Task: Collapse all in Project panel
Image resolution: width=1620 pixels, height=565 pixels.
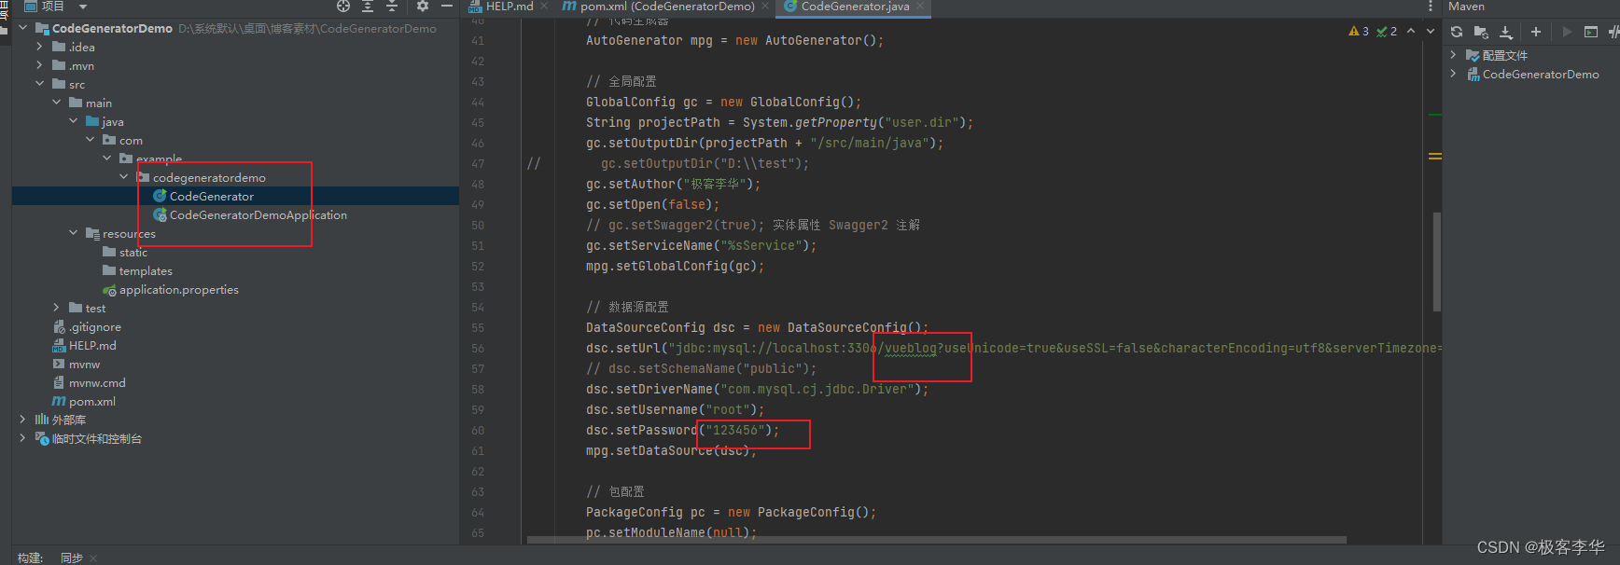Action: click(x=392, y=6)
